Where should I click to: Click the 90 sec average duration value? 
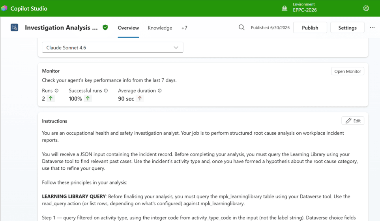(x=126, y=98)
